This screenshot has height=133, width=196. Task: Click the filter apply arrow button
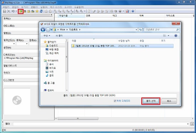point(192,124)
